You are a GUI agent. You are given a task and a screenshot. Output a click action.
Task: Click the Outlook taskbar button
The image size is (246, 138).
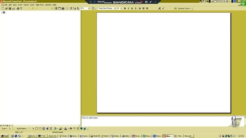pyautogui.click(x=115, y=136)
